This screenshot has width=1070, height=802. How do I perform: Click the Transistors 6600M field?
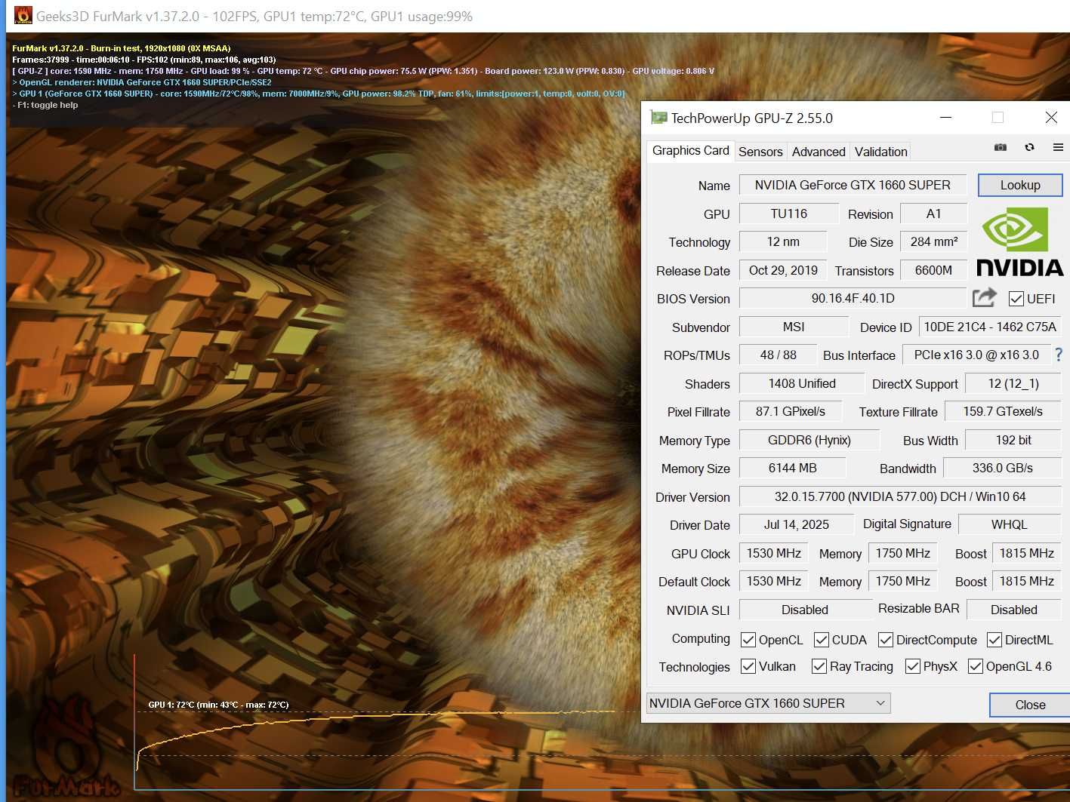tap(933, 270)
